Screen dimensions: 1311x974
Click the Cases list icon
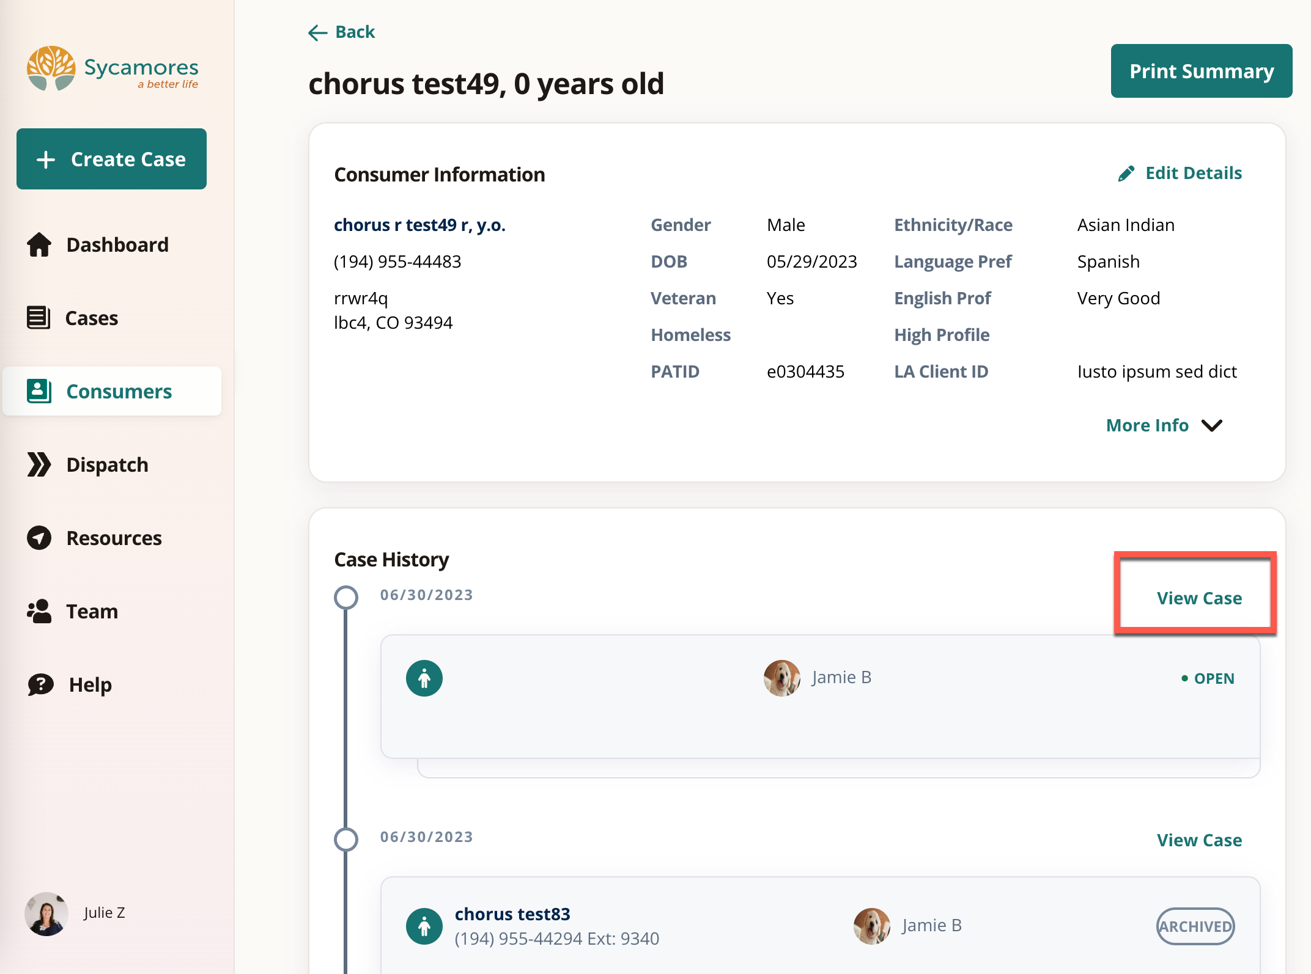[x=39, y=318]
